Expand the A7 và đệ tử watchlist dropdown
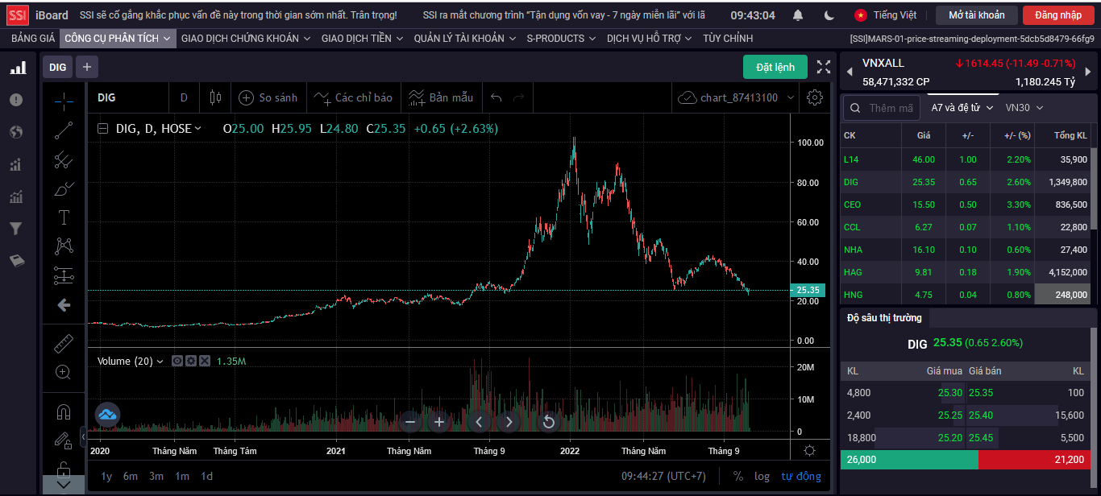 tap(962, 108)
